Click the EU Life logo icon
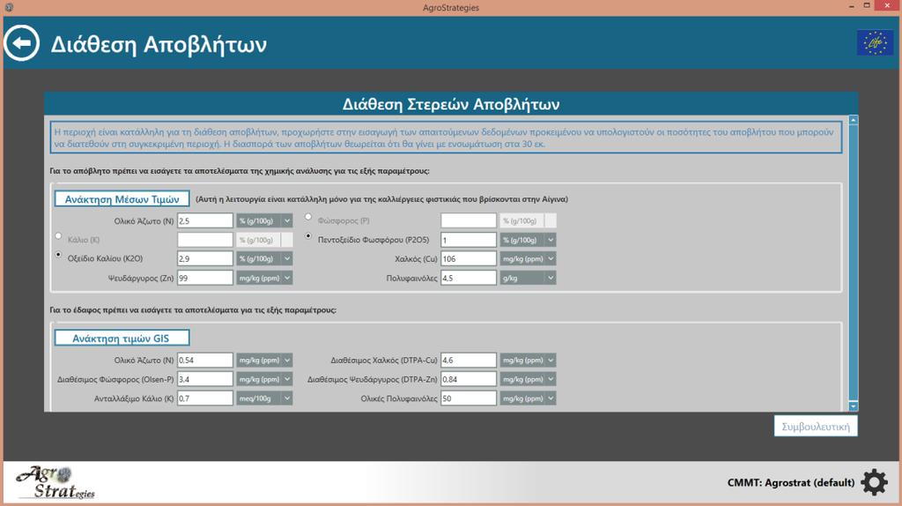The height and width of the screenshot is (506, 902). (x=875, y=42)
